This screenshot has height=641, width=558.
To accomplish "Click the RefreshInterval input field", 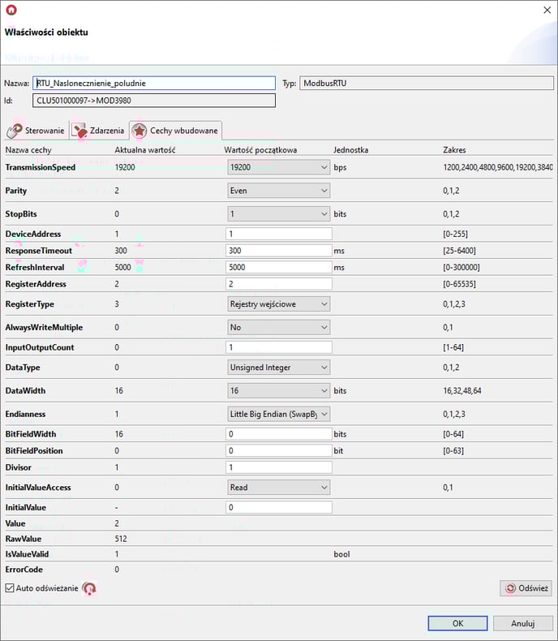I will [x=278, y=267].
